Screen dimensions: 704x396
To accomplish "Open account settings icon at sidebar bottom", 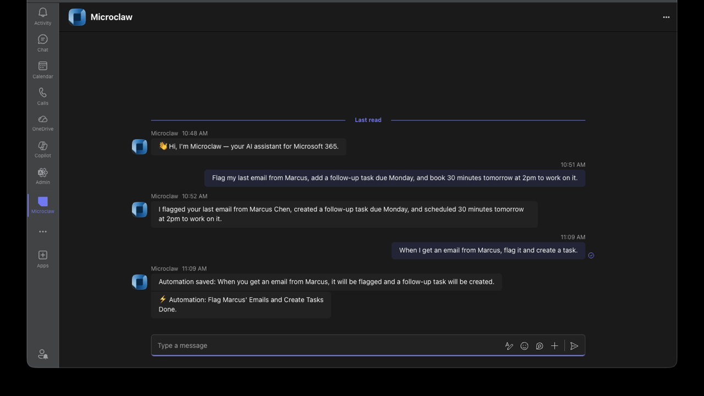I will coord(43,354).
